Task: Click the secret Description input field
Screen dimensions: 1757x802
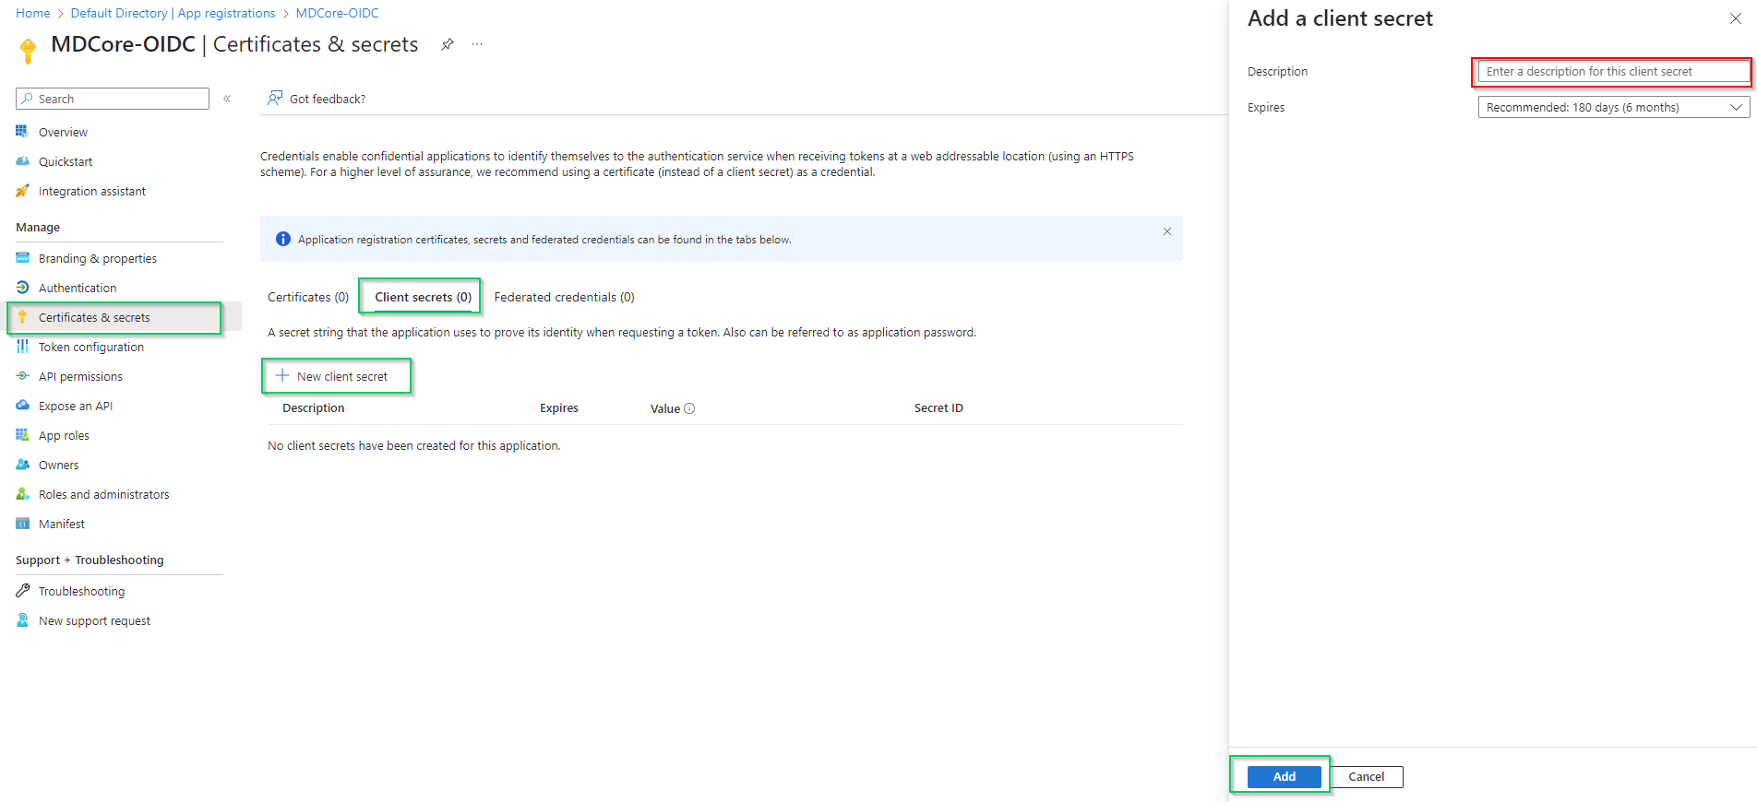Action: pos(1614,71)
